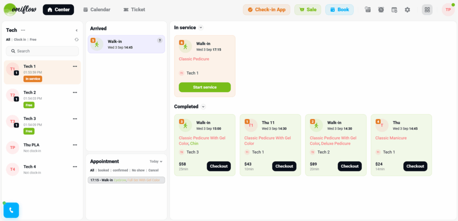Switch to the Calendar tab
This screenshot has width=458, height=221.
coord(97,9)
